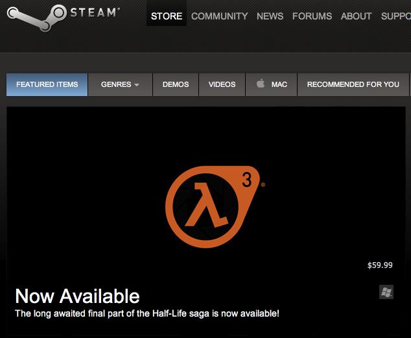The width and height of the screenshot is (411, 338).
Task: Visit the Forums page
Action: [312, 16]
